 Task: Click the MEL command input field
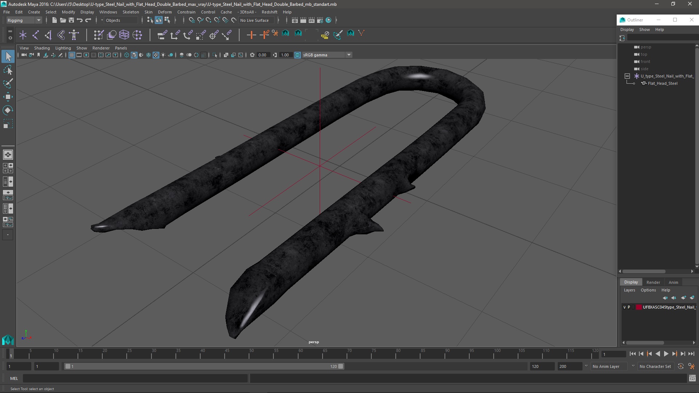coord(135,378)
